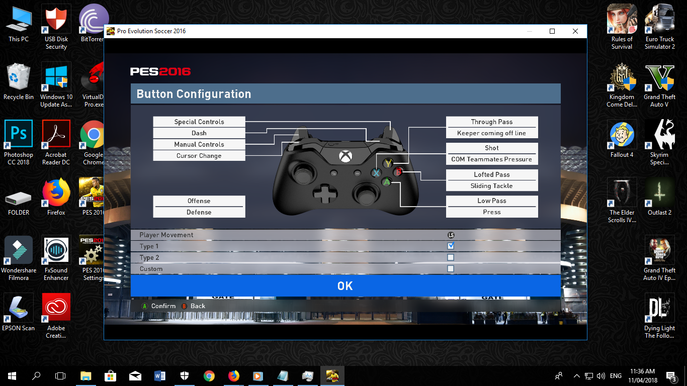Open the FxSound Enhancer shortcut
The image size is (687, 386).
(x=56, y=258)
